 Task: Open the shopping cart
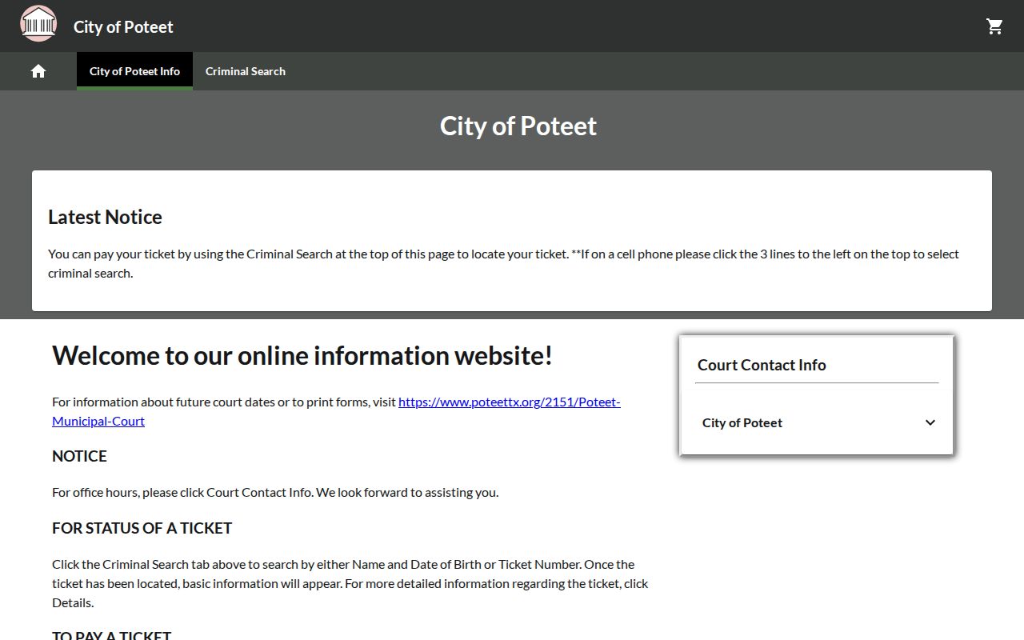tap(994, 26)
